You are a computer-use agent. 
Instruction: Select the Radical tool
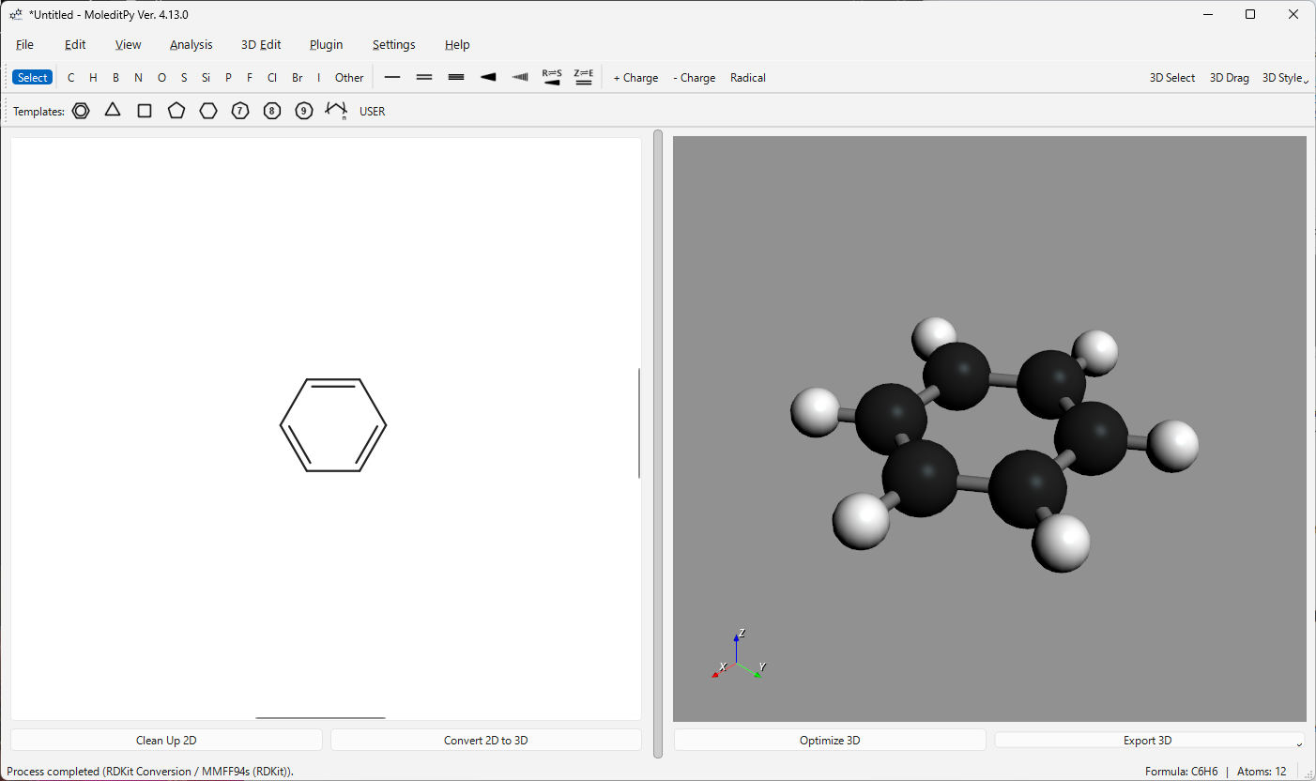pyautogui.click(x=748, y=78)
